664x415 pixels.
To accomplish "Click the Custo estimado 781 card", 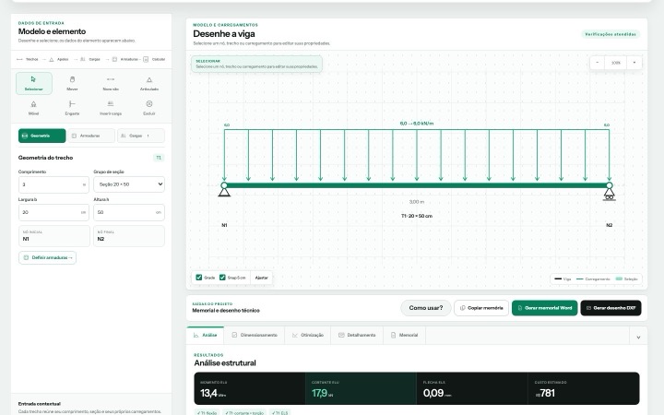I will 584,388.
